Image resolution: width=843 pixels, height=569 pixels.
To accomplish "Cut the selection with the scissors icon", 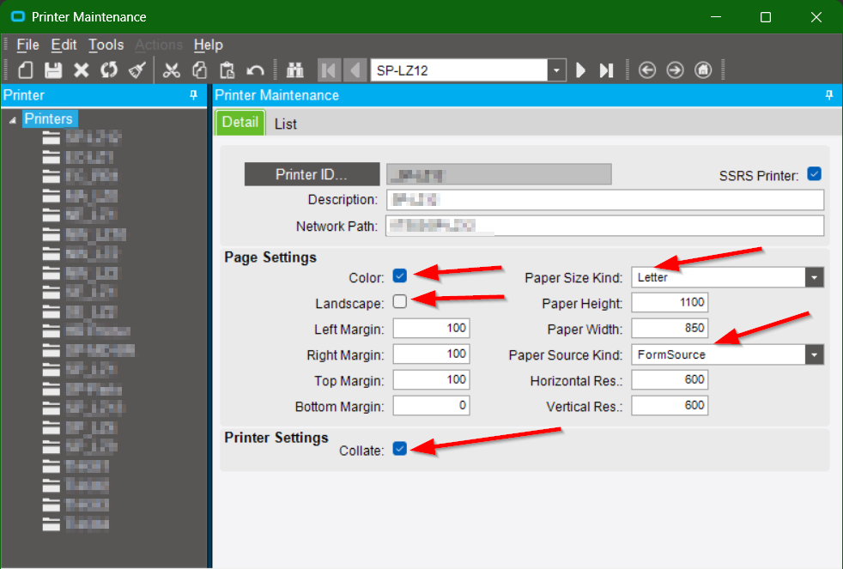I will coord(172,70).
